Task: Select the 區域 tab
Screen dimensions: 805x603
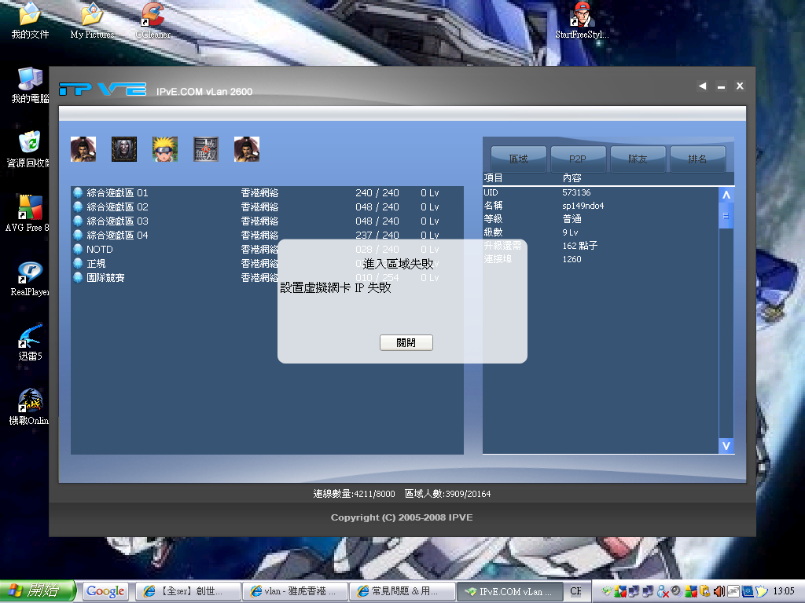Action: pos(518,158)
